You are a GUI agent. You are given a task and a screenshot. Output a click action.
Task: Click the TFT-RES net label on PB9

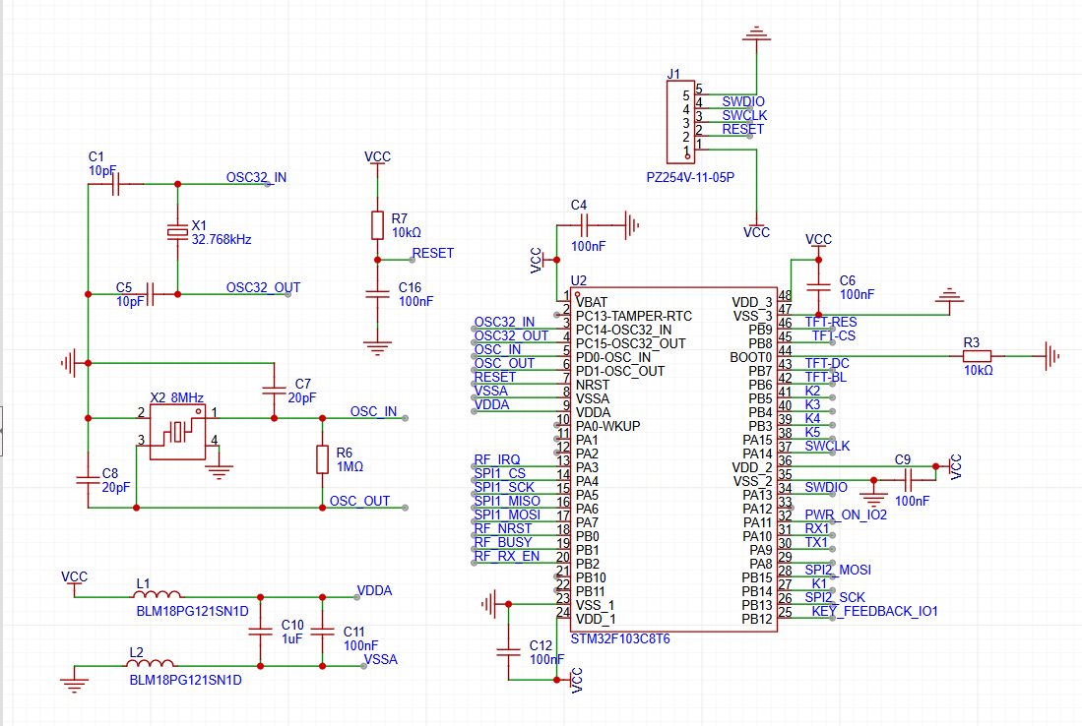point(830,322)
